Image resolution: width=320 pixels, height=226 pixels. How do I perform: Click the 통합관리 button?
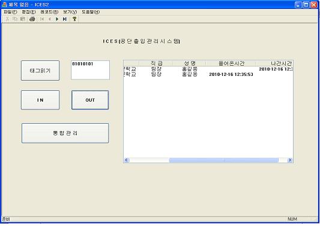(x=65, y=133)
